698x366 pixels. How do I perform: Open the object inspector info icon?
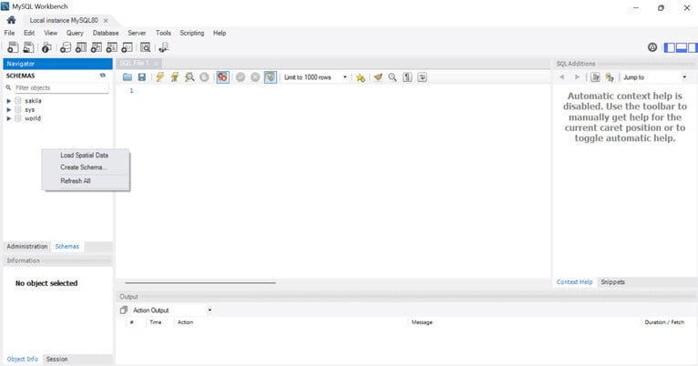pyautogui.click(x=46, y=47)
